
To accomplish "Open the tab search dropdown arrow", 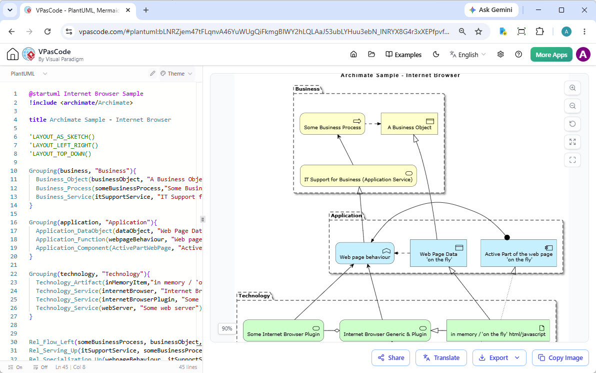I will pos(10,11).
